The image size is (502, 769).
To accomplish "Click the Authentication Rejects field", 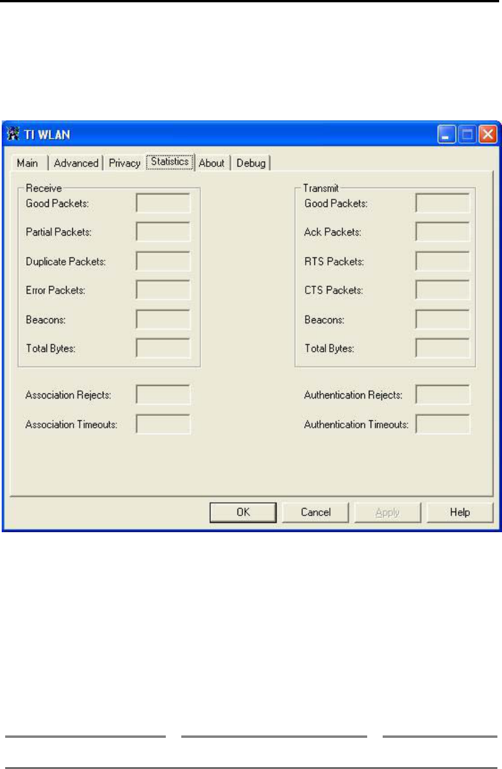I will tap(442, 395).
